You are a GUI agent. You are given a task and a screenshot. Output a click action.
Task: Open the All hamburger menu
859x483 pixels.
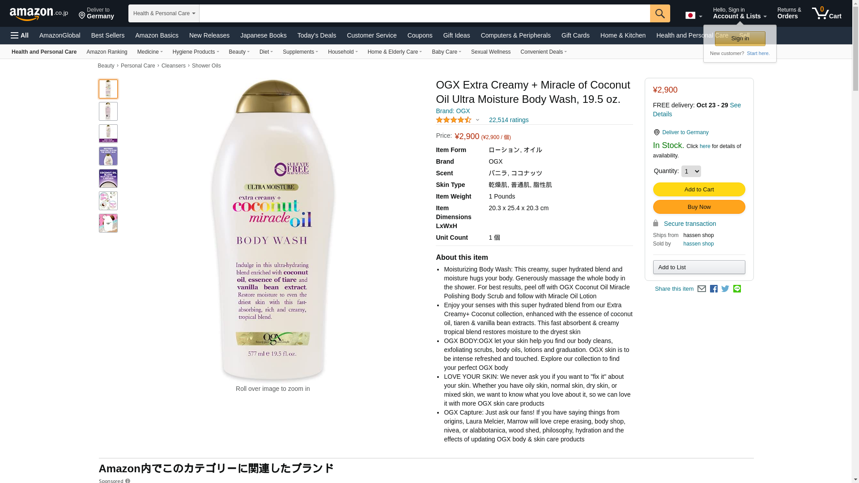click(x=20, y=35)
